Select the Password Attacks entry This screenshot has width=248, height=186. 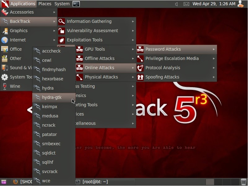176,49
